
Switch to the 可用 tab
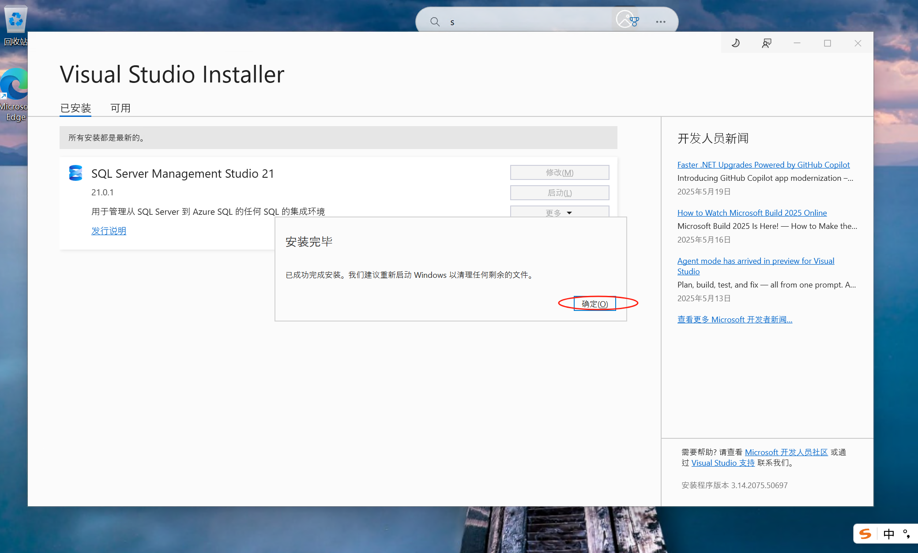point(120,108)
